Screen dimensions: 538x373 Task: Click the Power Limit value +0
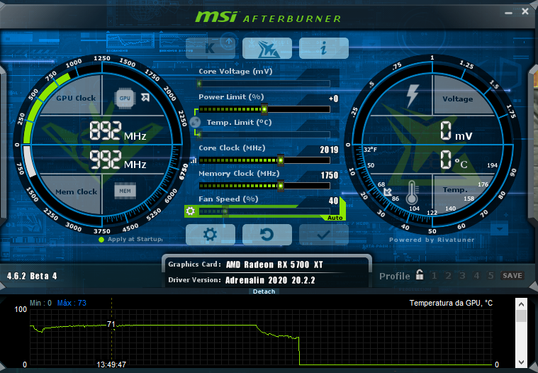[x=334, y=99]
